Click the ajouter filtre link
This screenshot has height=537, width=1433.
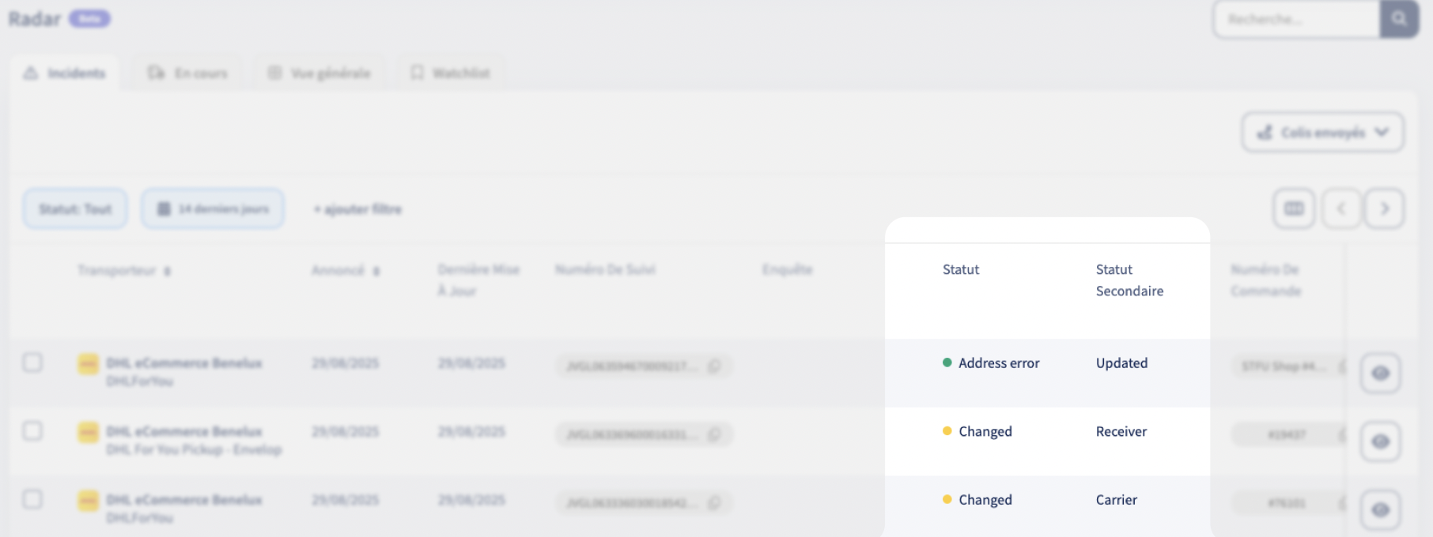click(x=357, y=209)
